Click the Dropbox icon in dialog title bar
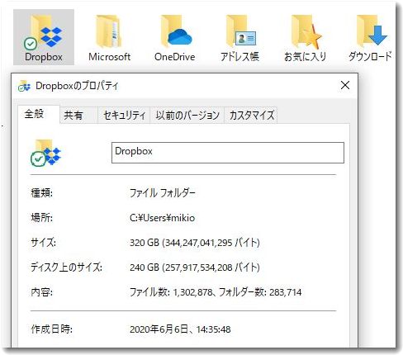This screenshot has width=403, height=355. pos(24,86)
